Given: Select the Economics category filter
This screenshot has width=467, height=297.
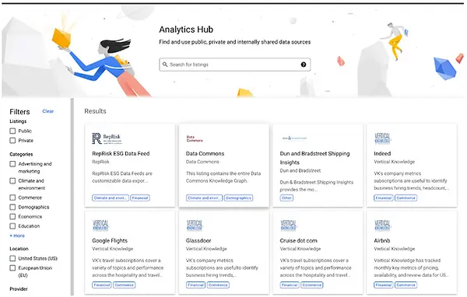Looking at the screenshot, I should click(x=12, y=216).
